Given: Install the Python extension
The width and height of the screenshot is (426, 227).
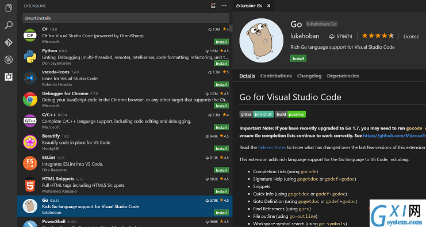Looking at the screenshot, I should click(221, 64).
